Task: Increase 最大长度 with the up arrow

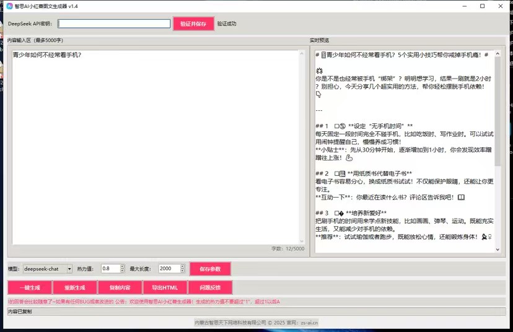Action: tap(183, 266)
